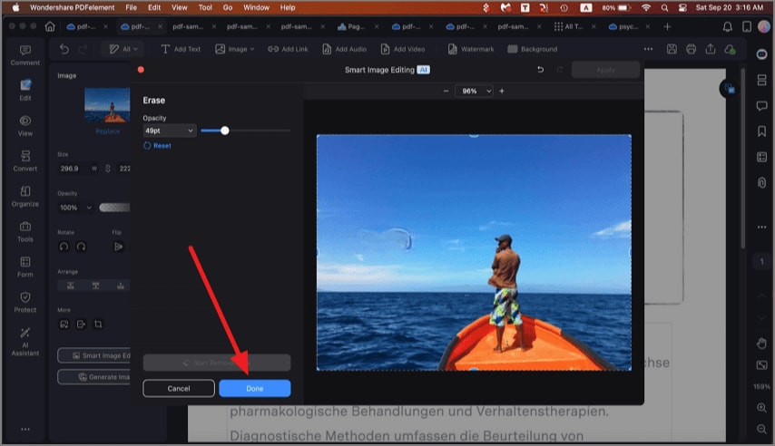This screenshot has width=775, height=446.
Task: Switch to the Pag... document tab
Action: pos(352,26)
